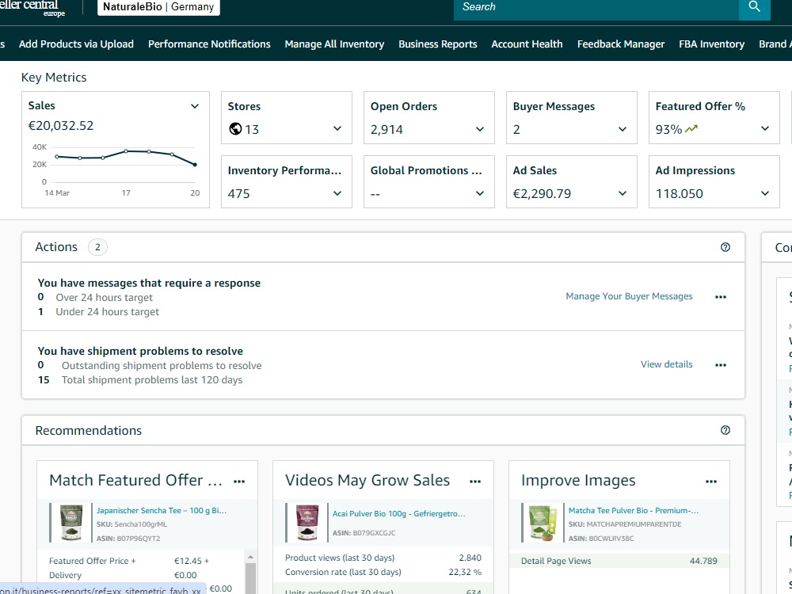
Task: Open Match Featured Offer card menu
Action: (x=239, y=482)
